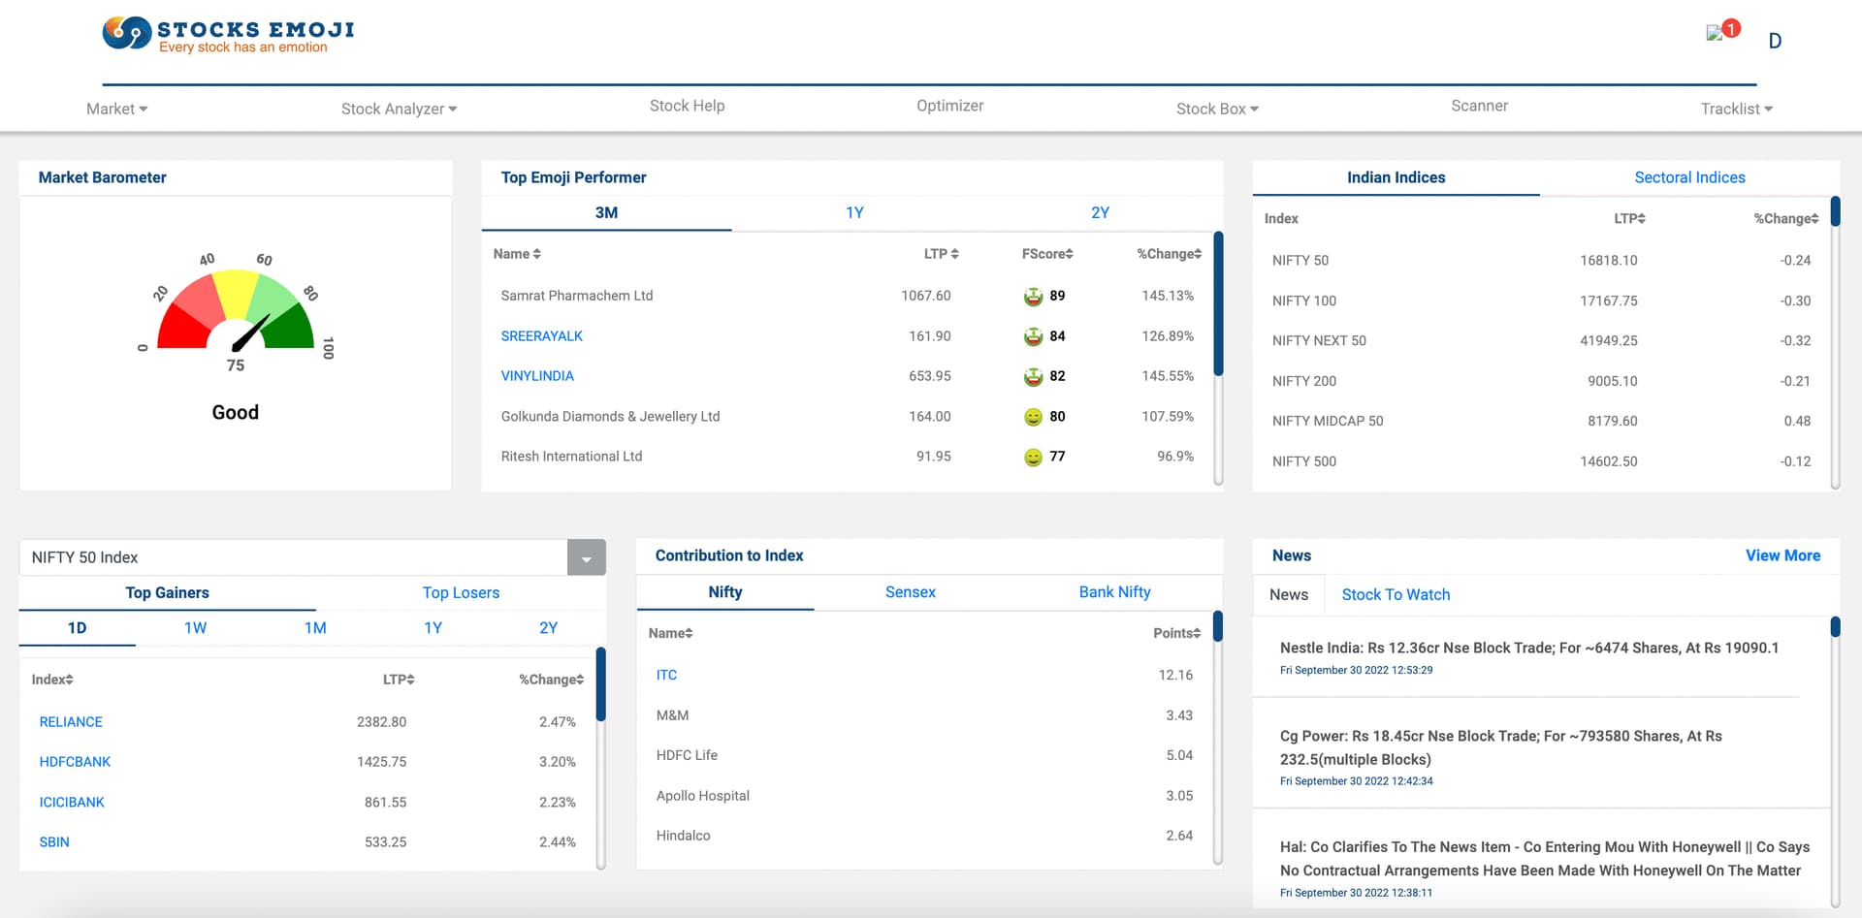Open RELIANCE stock link
This screenshot has height=918, width=1862.
(71, 722)
